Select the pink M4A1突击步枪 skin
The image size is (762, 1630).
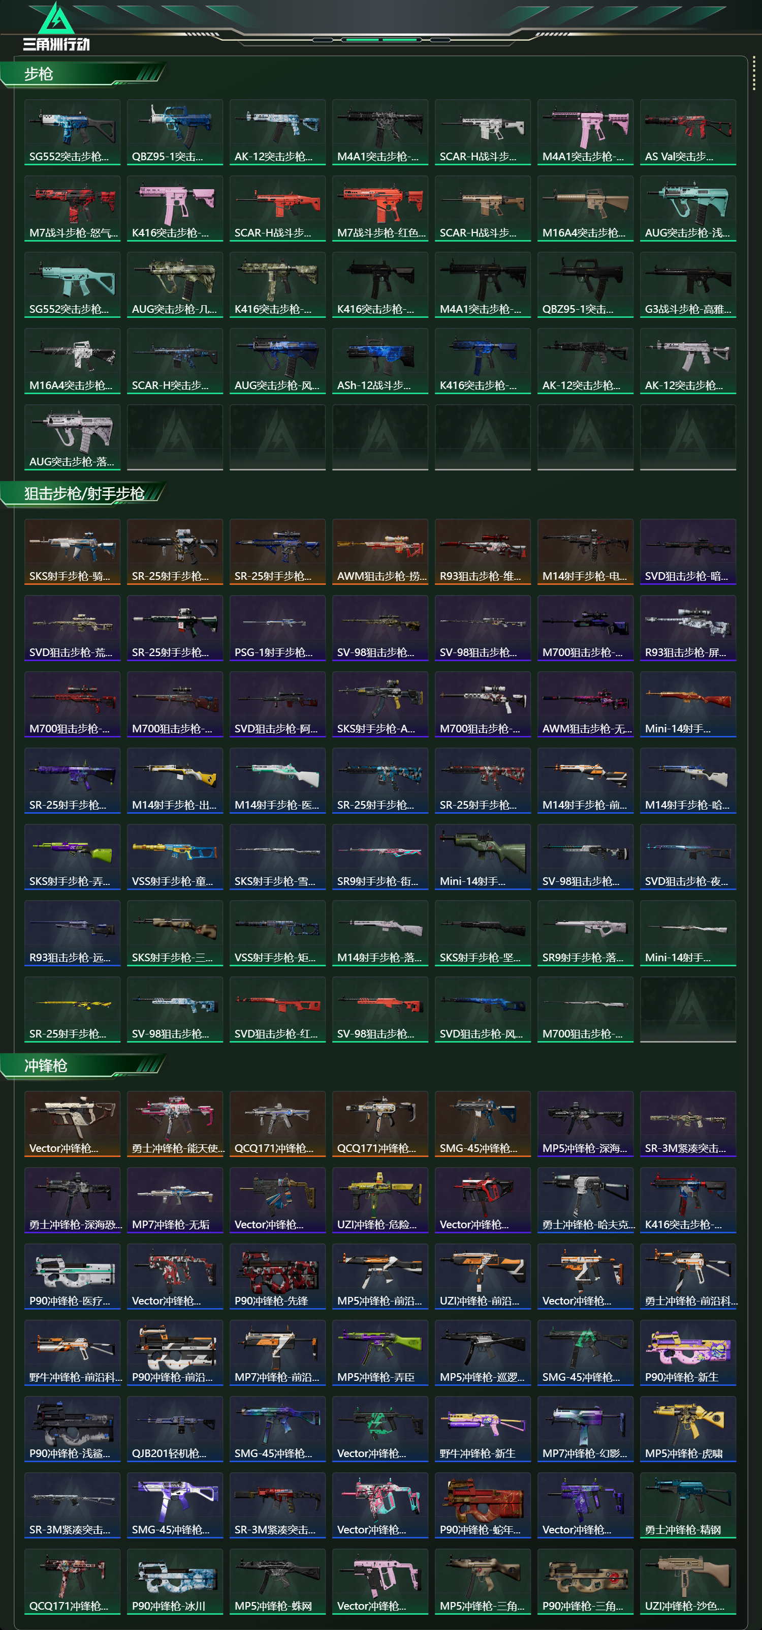[x=585, y=132]
